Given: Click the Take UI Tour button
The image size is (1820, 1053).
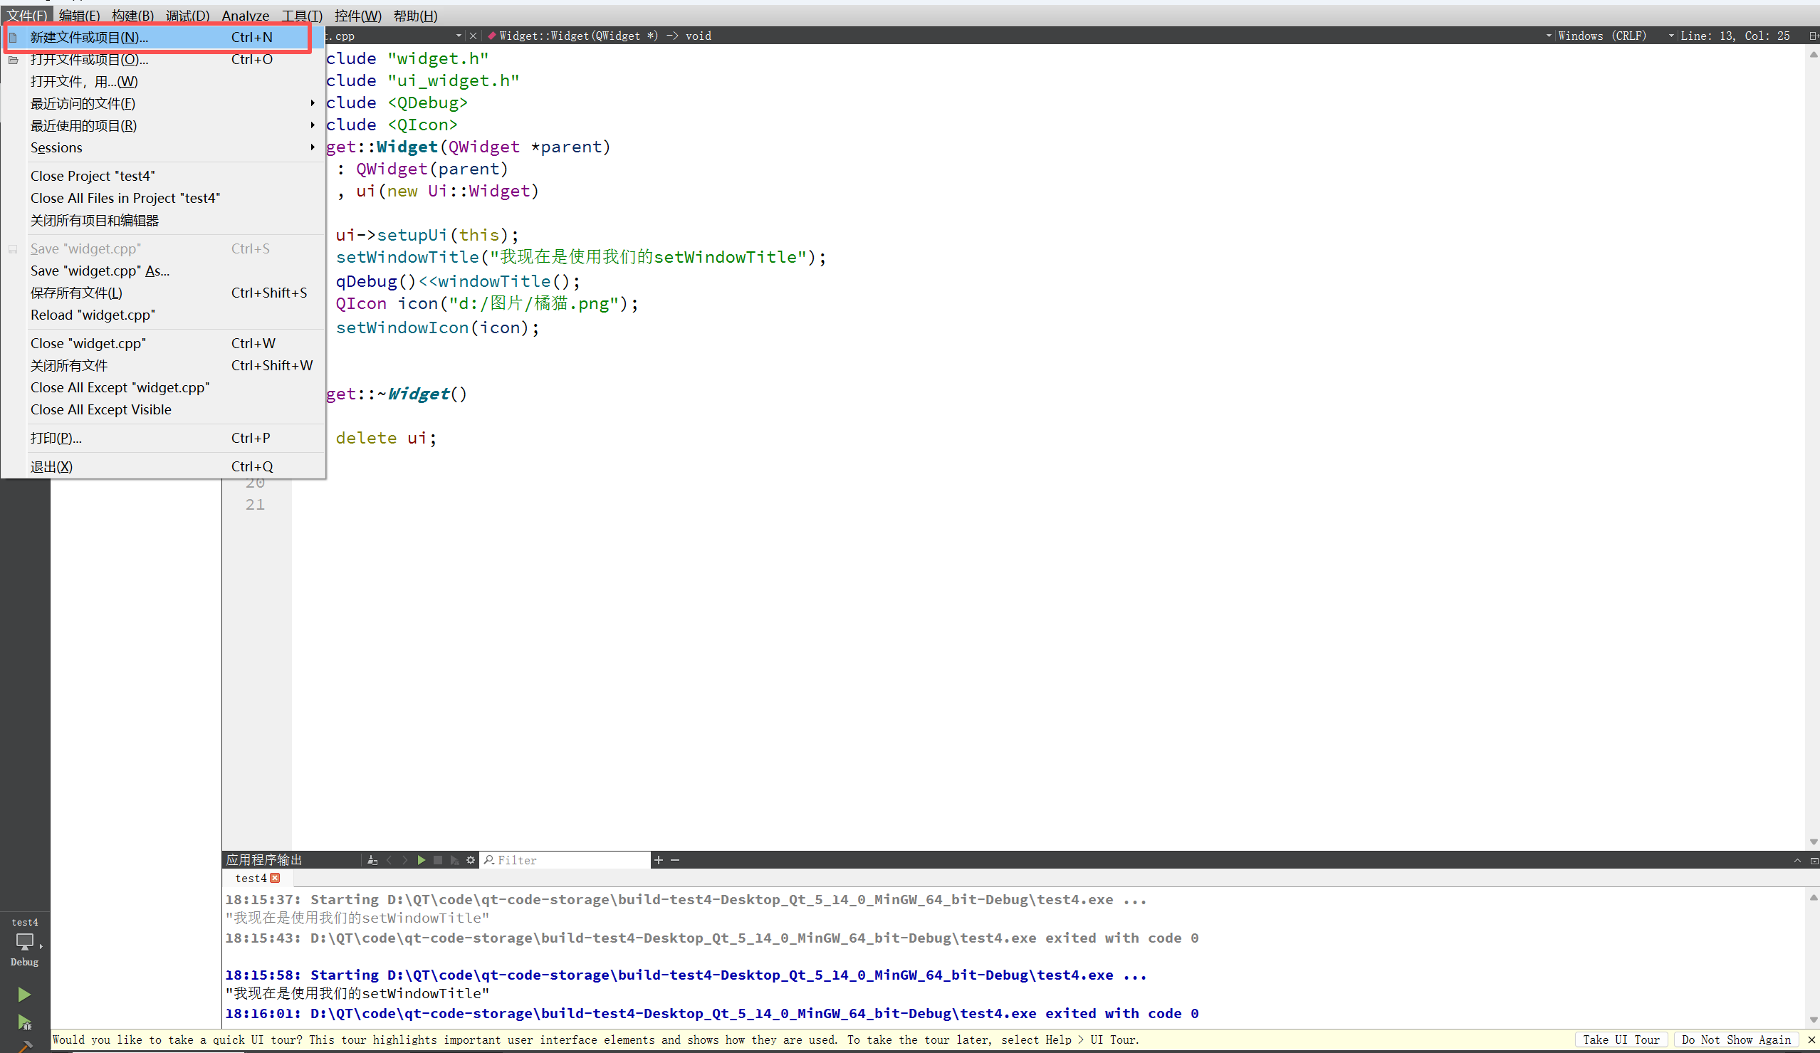Looking at the screenshot, I should [1621, 1040].
